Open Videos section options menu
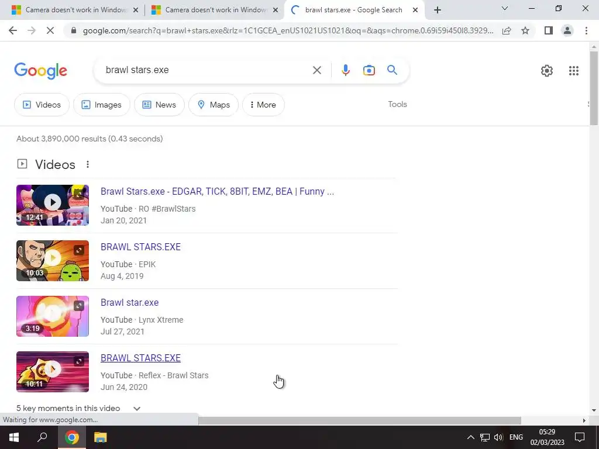599x449 pixels. [88, 164]
